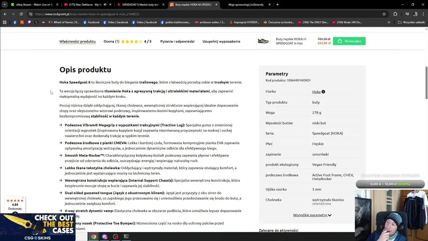Go back with the browser back arrow
This screenshot has height=241, width=428.
tap(5, 14)
